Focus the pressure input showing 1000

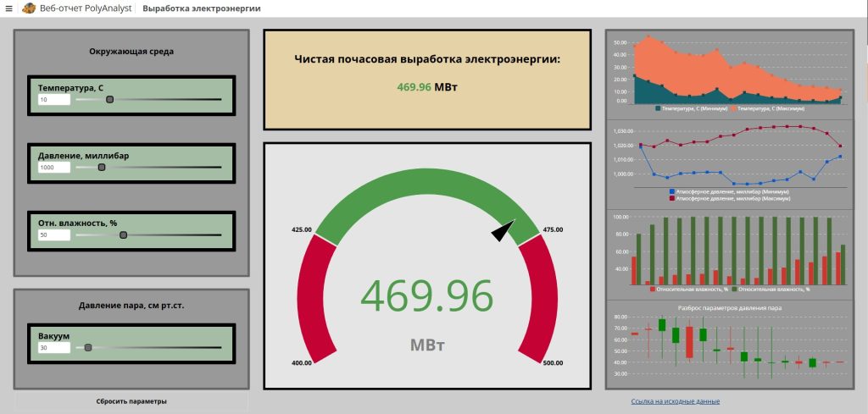[53, 168]
